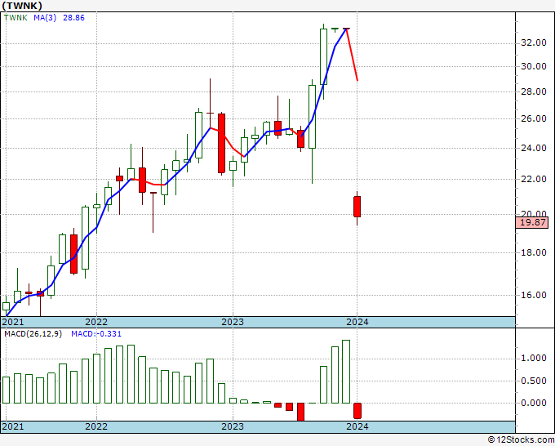Click the red moving average segment dropping to 2024
This screenshot has height=446, width=555.
352,55
